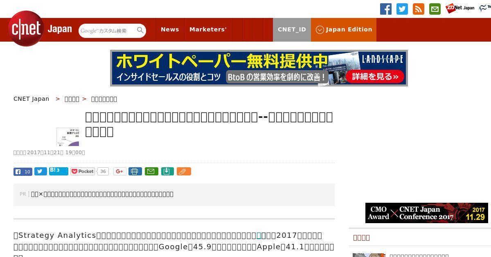
Task: Open the CNET_ID menu item
Action: pyautogui.click(x=292, y=29)
